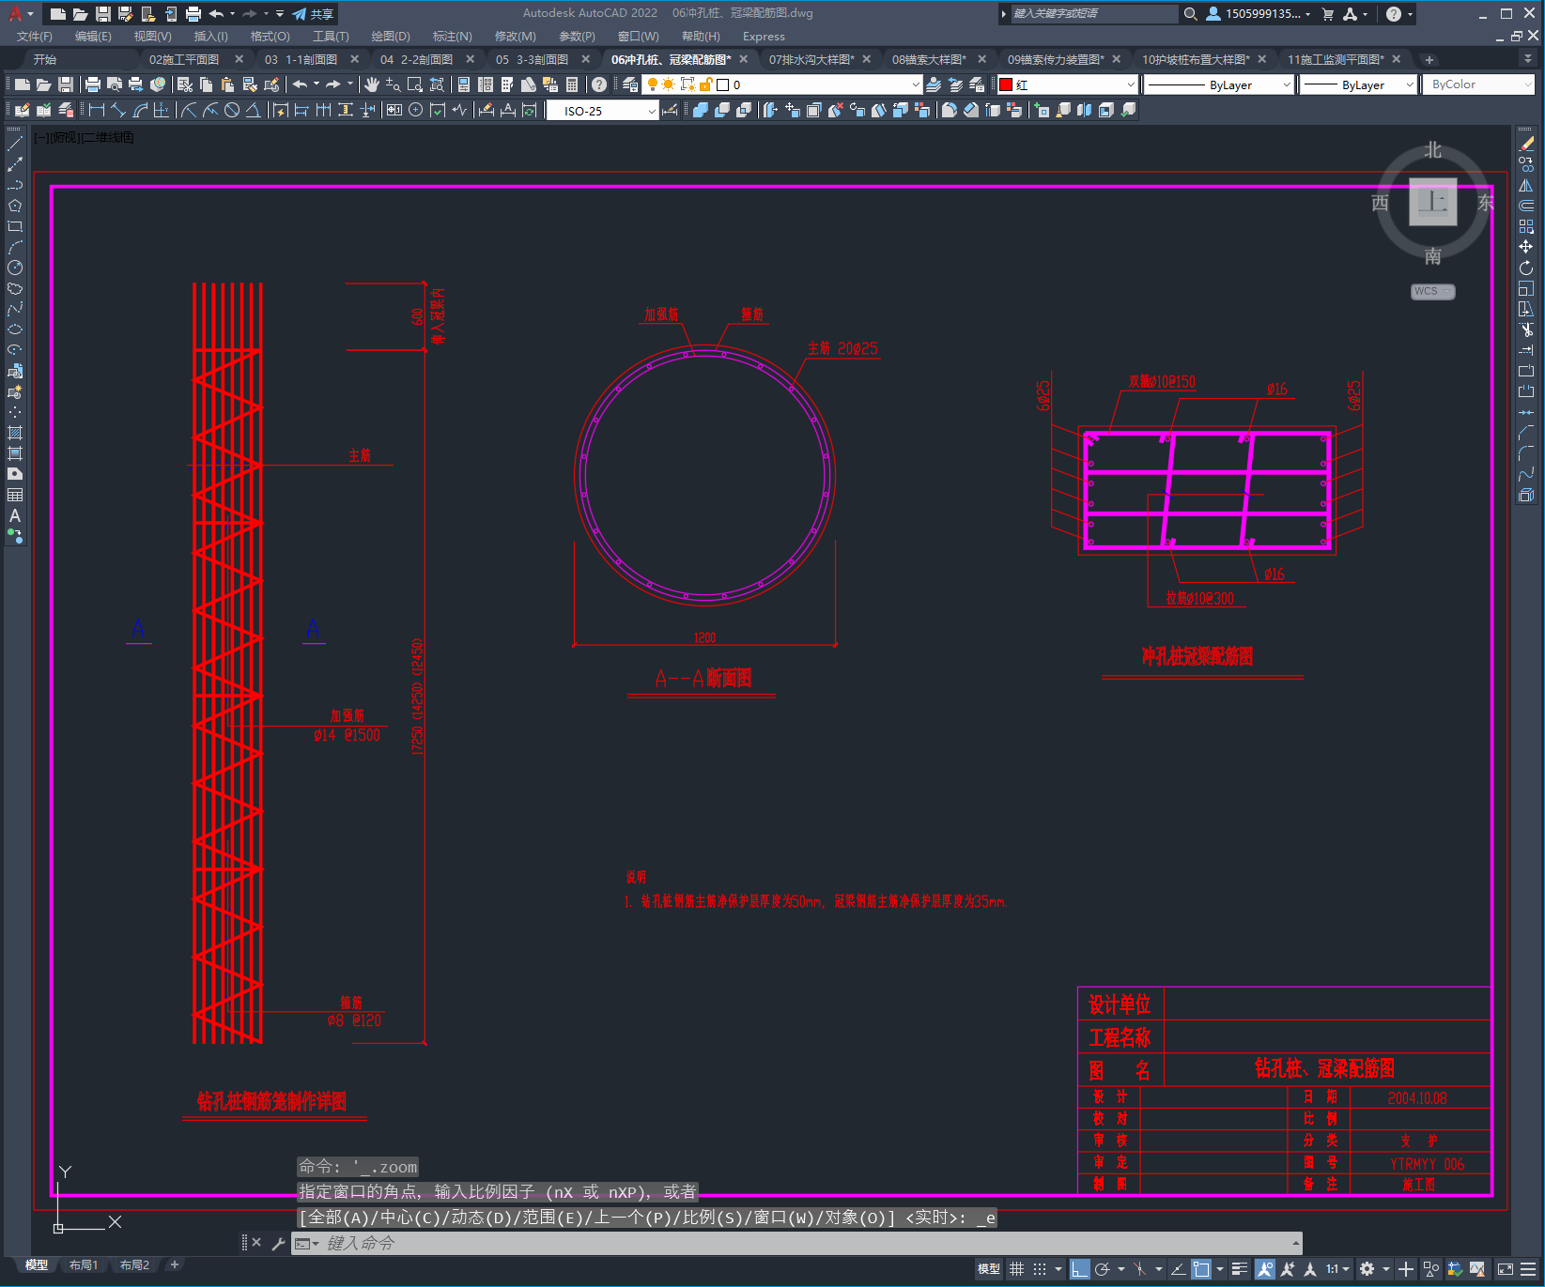Select the Circle tool in the draw toolbar
Image resolution: width=1545 pixels, height=1287 pixels.
(15, 268)
